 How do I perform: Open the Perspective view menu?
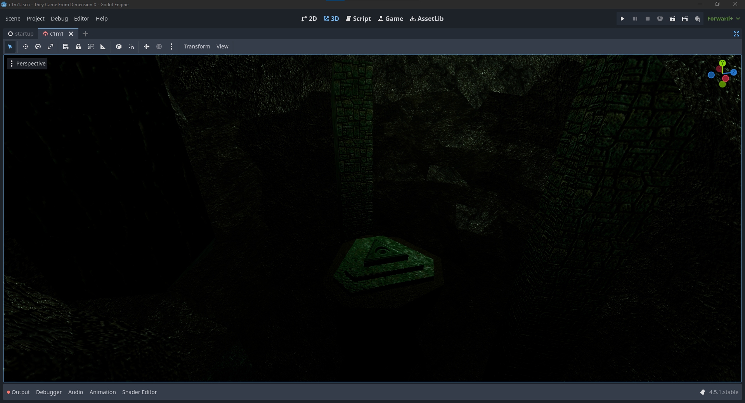27,64
